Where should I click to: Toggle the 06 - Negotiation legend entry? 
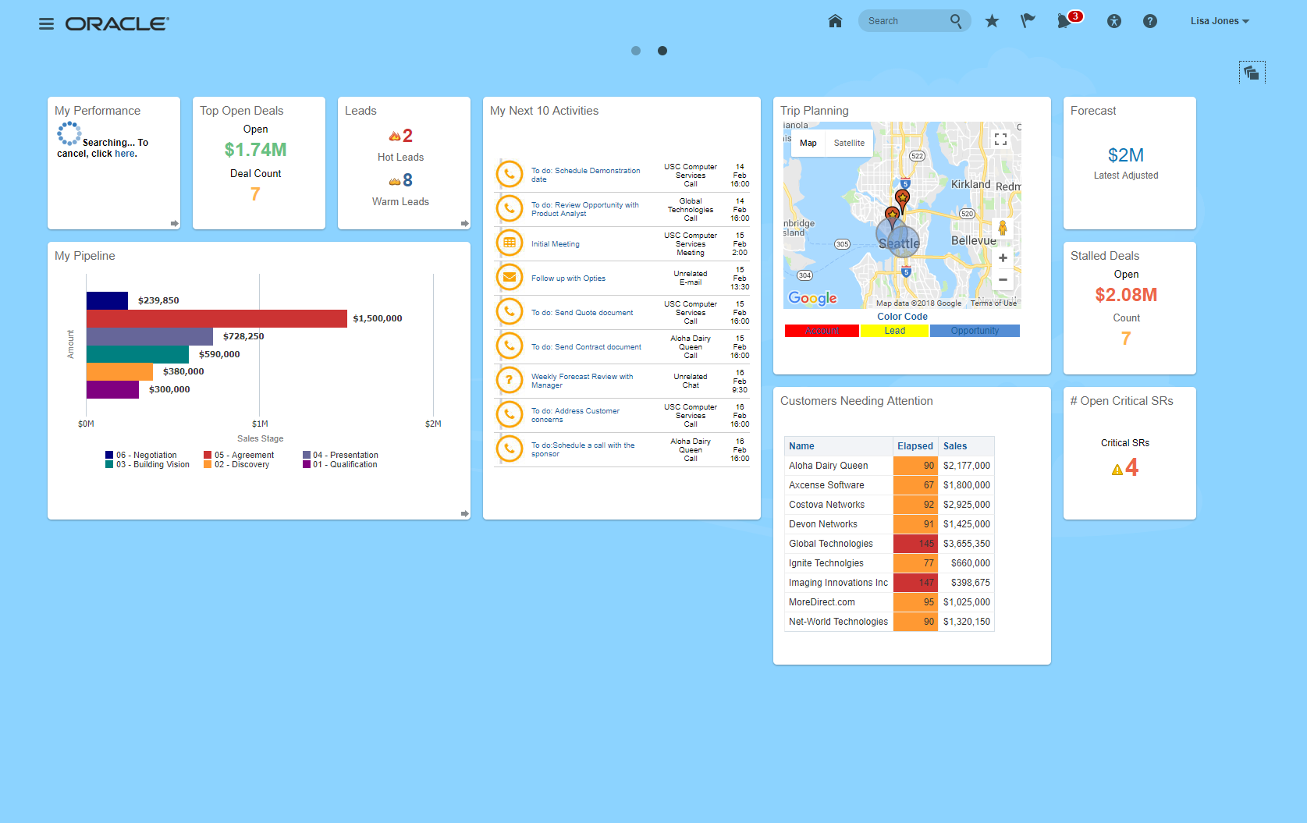[141, 455]
